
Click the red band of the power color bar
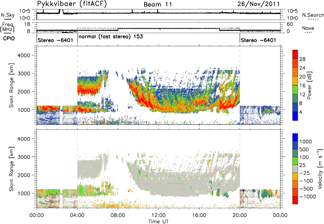(295, 55)
